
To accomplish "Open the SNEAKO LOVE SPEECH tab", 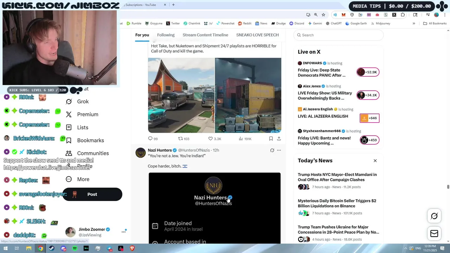I will (x=257, y=35).
